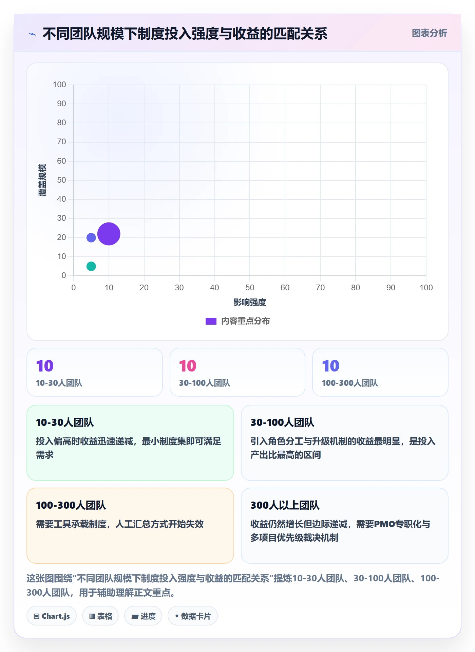Click the 数据卡片 tag
This screenshot has height=652, width=475.
193,616
